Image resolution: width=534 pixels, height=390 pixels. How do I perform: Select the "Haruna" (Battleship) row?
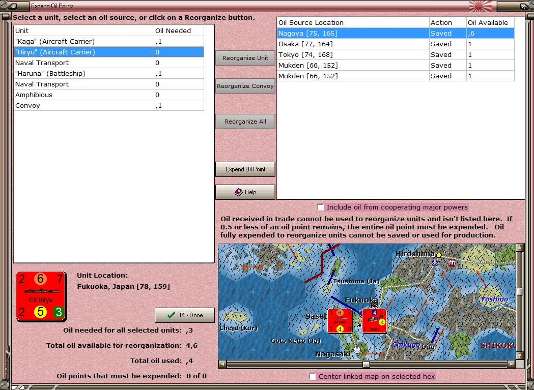click(x=109, y=74)
